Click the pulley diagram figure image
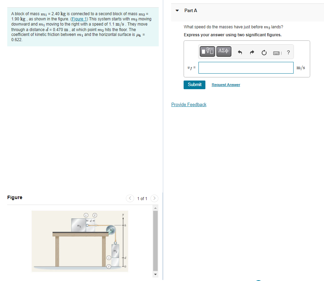This screenshot has height=281, width=324. (x=80, y=241)
